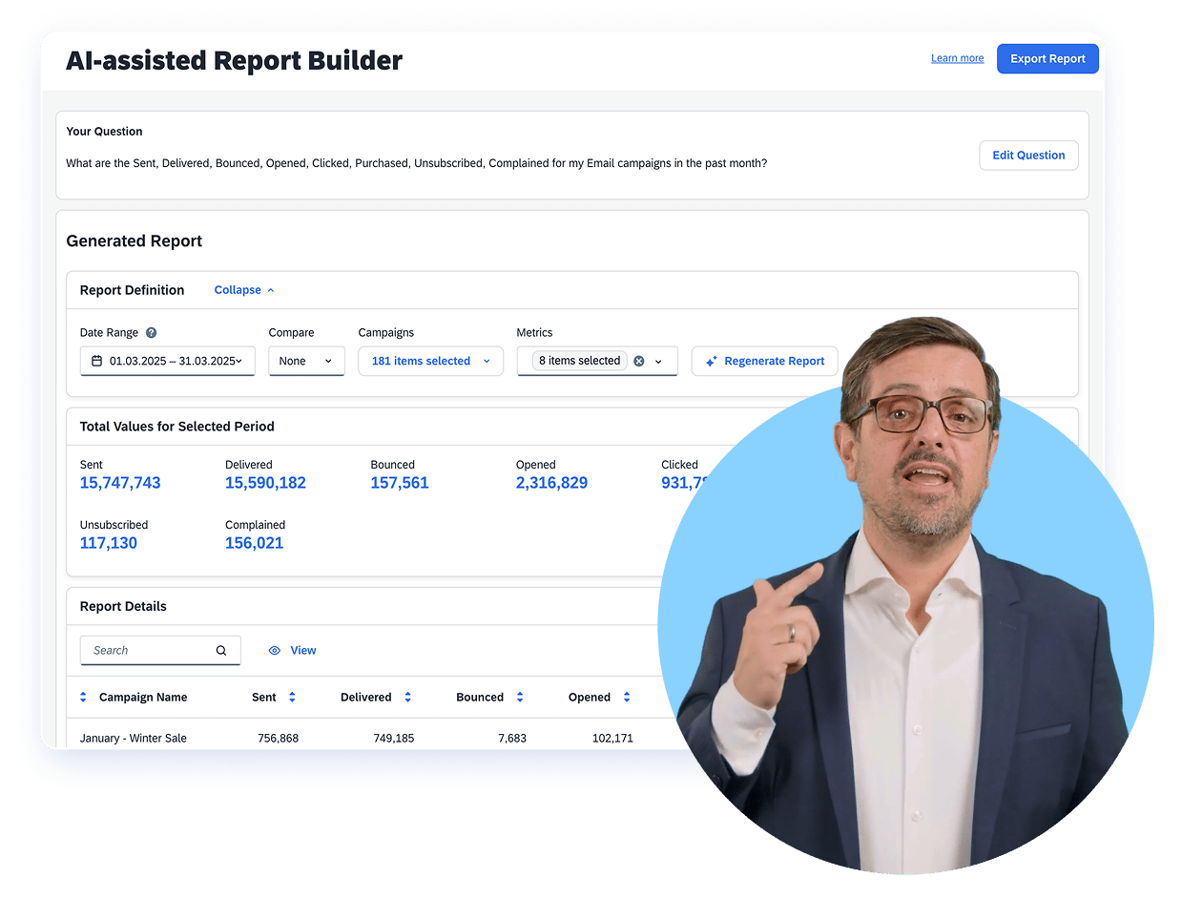Sort by Campaign Name column arrows
1202x920 pixels.
83,698
